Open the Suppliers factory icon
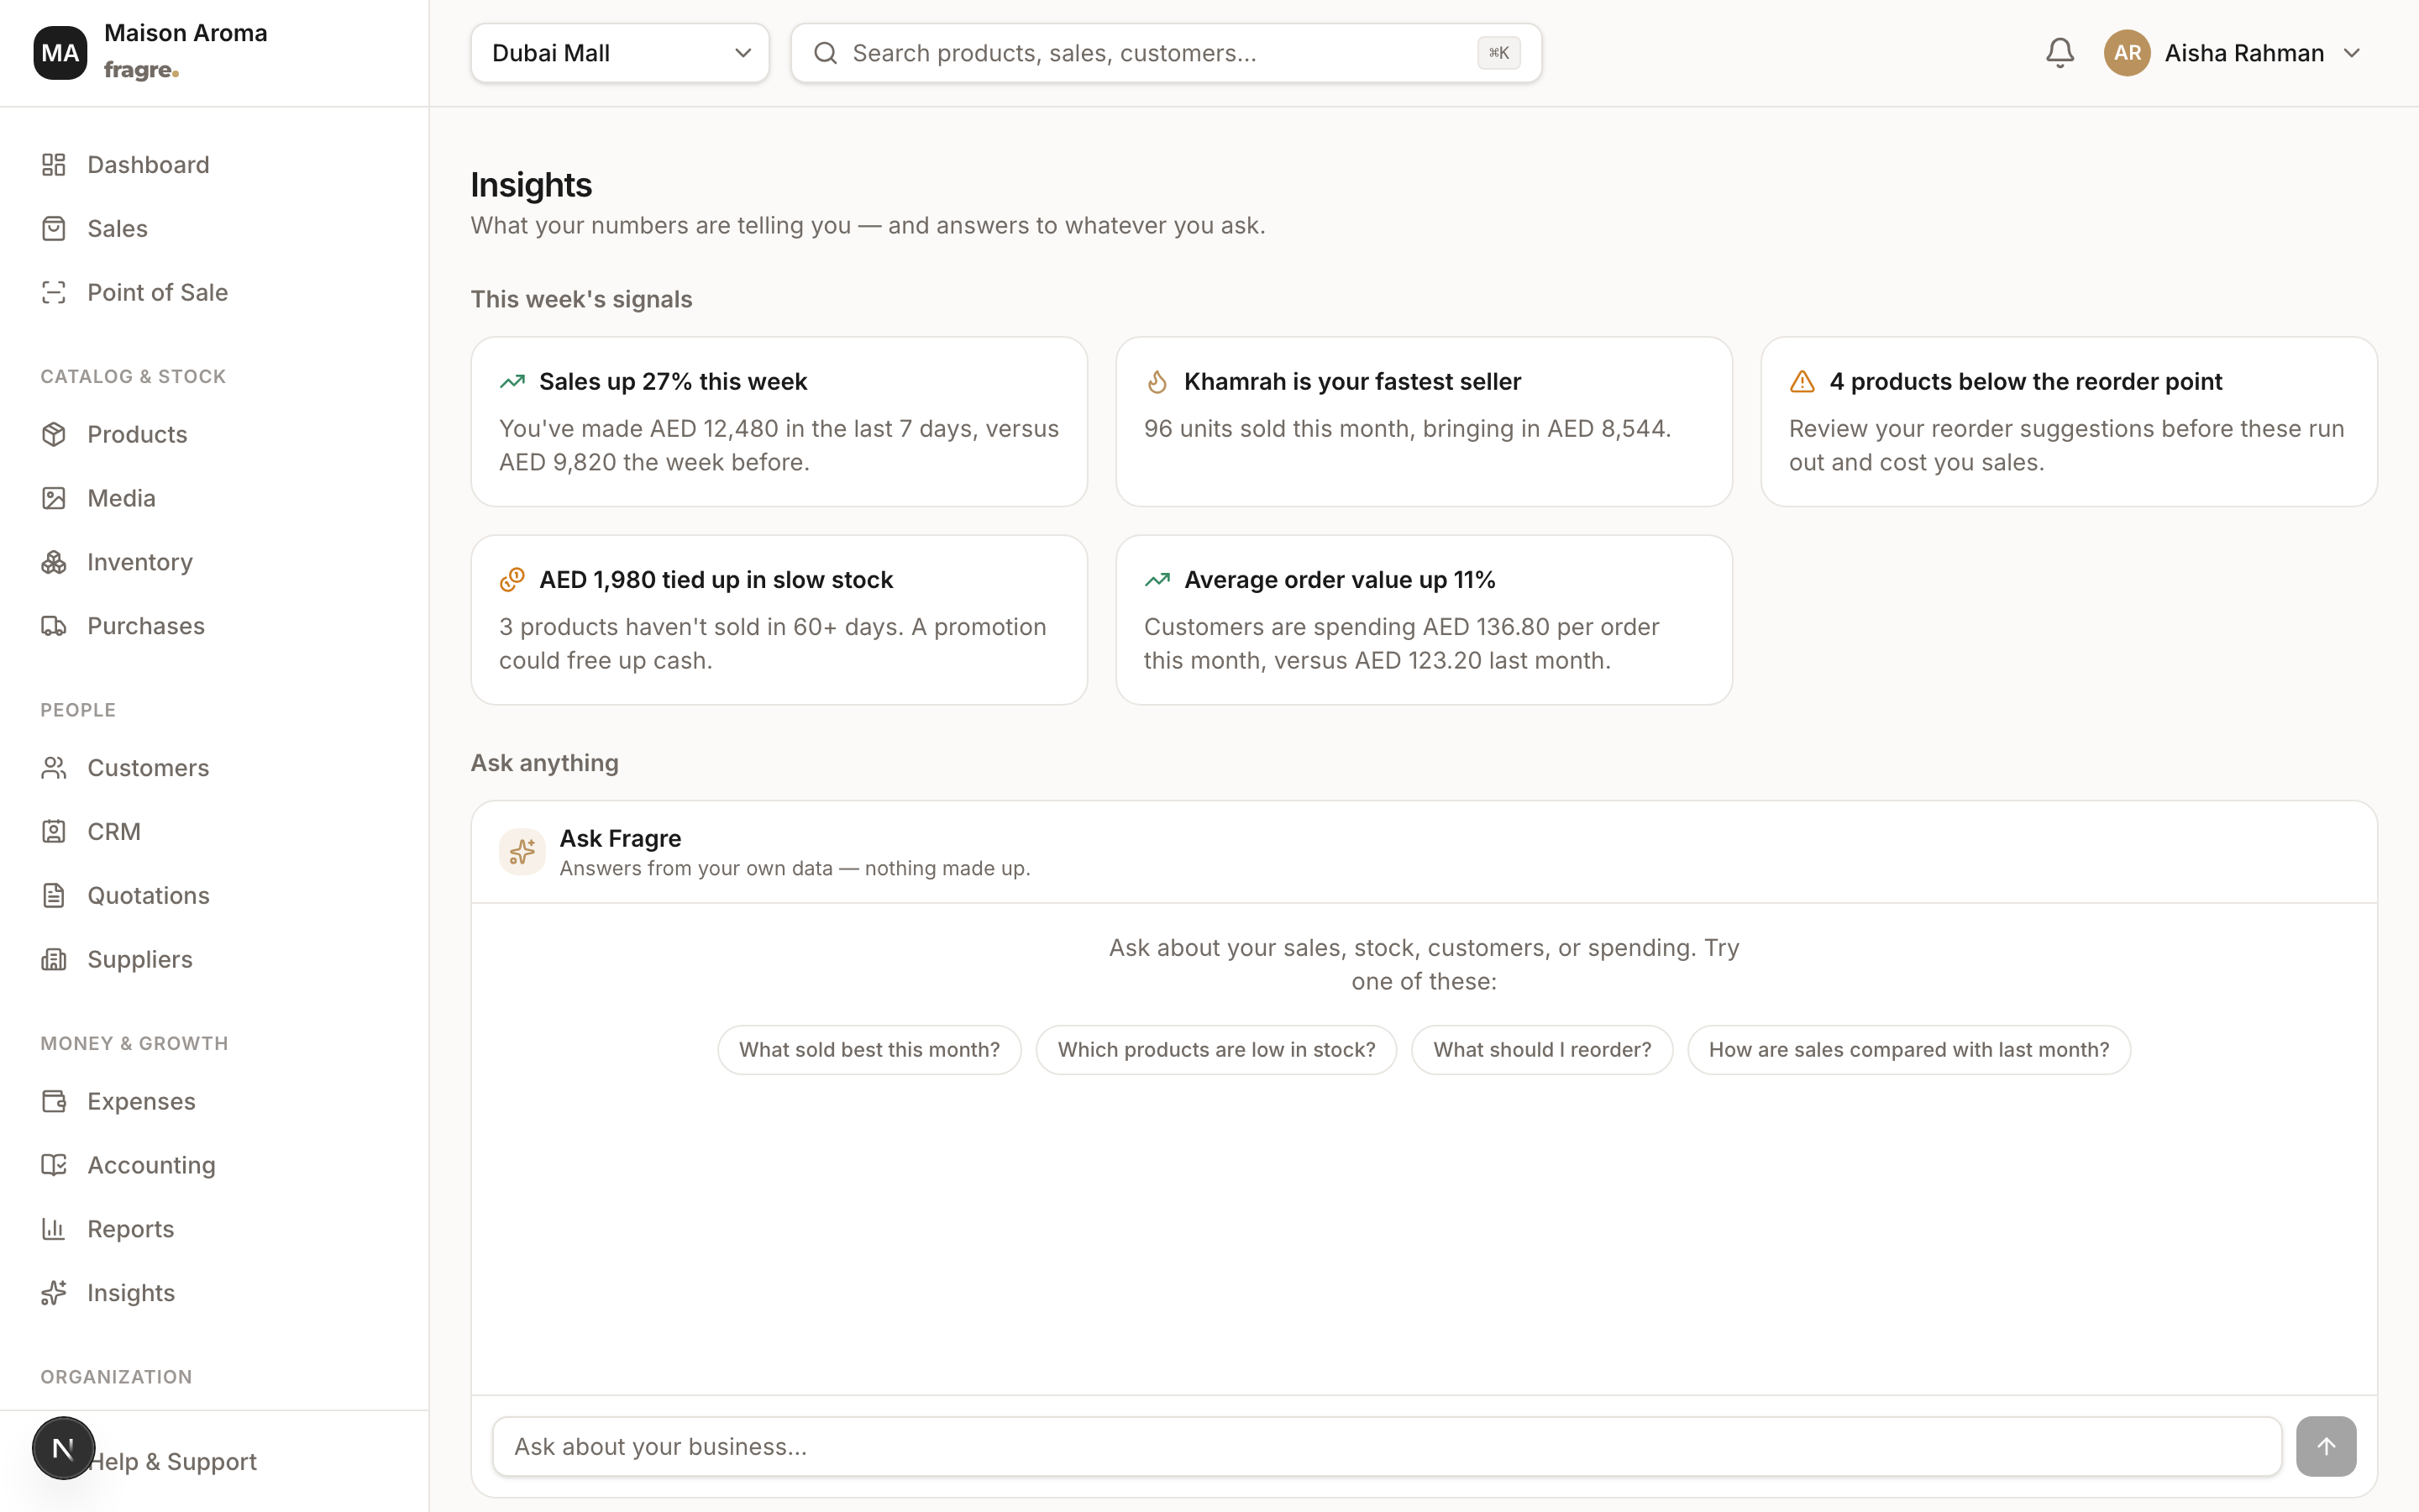This screenshot has width=2419, height=1512. tap(54, 959)
